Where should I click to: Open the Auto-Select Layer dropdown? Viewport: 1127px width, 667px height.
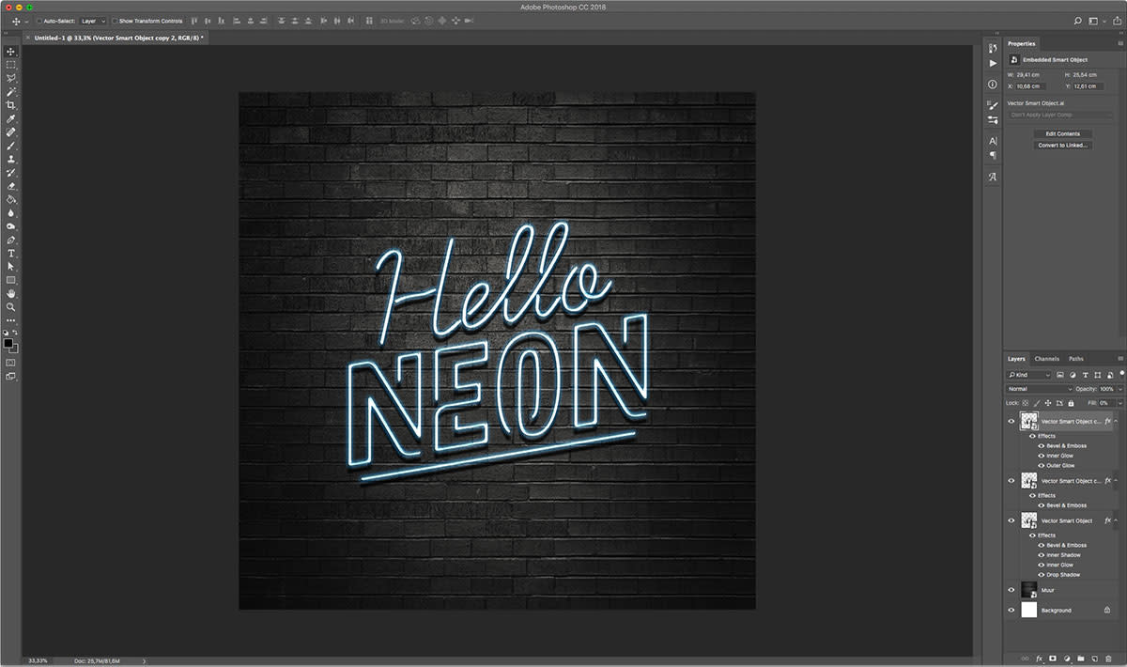92,21
